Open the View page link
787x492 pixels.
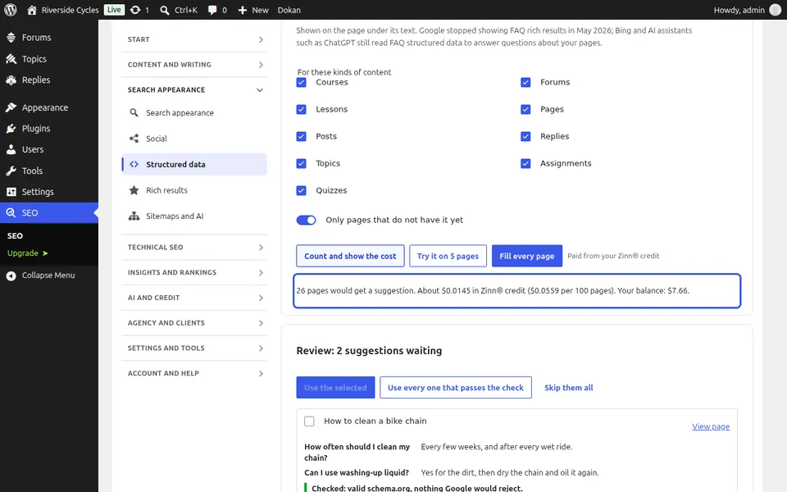pos(711,426)
